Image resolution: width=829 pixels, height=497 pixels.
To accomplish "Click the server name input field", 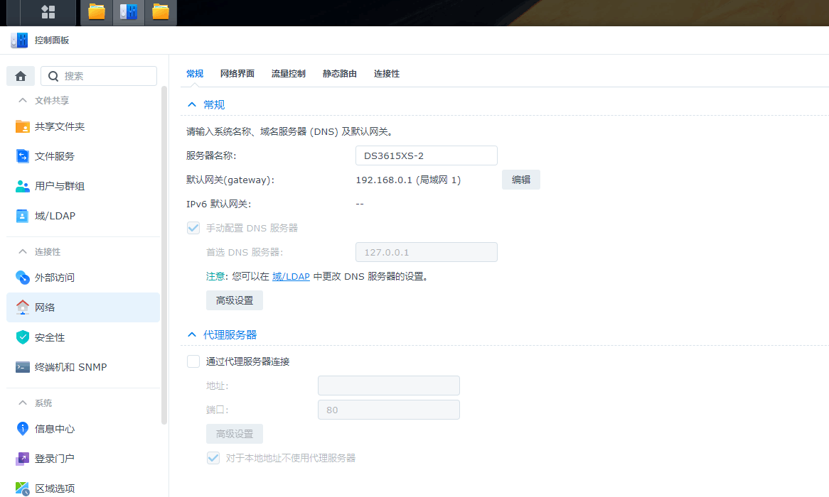I will click(426, 155).
